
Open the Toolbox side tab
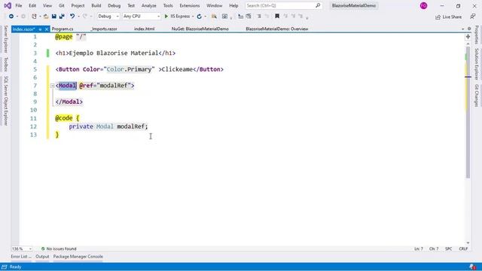pos(5,64)
